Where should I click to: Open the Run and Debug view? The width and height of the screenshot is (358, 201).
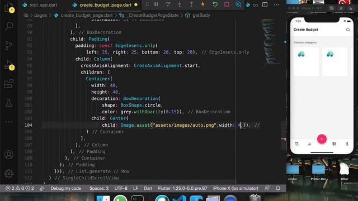(x=9, y=65)
